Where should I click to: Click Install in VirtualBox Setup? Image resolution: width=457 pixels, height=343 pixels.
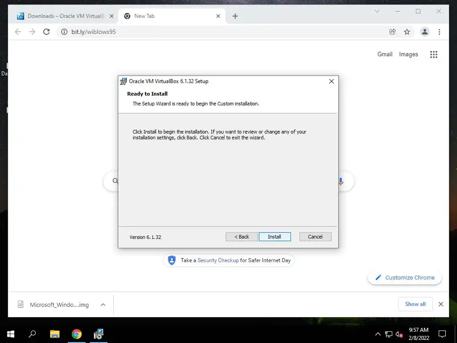click(274, 237)
